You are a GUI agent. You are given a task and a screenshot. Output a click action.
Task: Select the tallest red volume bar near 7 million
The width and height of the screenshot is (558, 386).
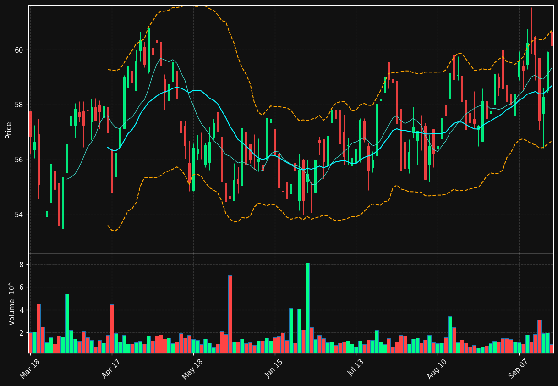pos(230,314)
